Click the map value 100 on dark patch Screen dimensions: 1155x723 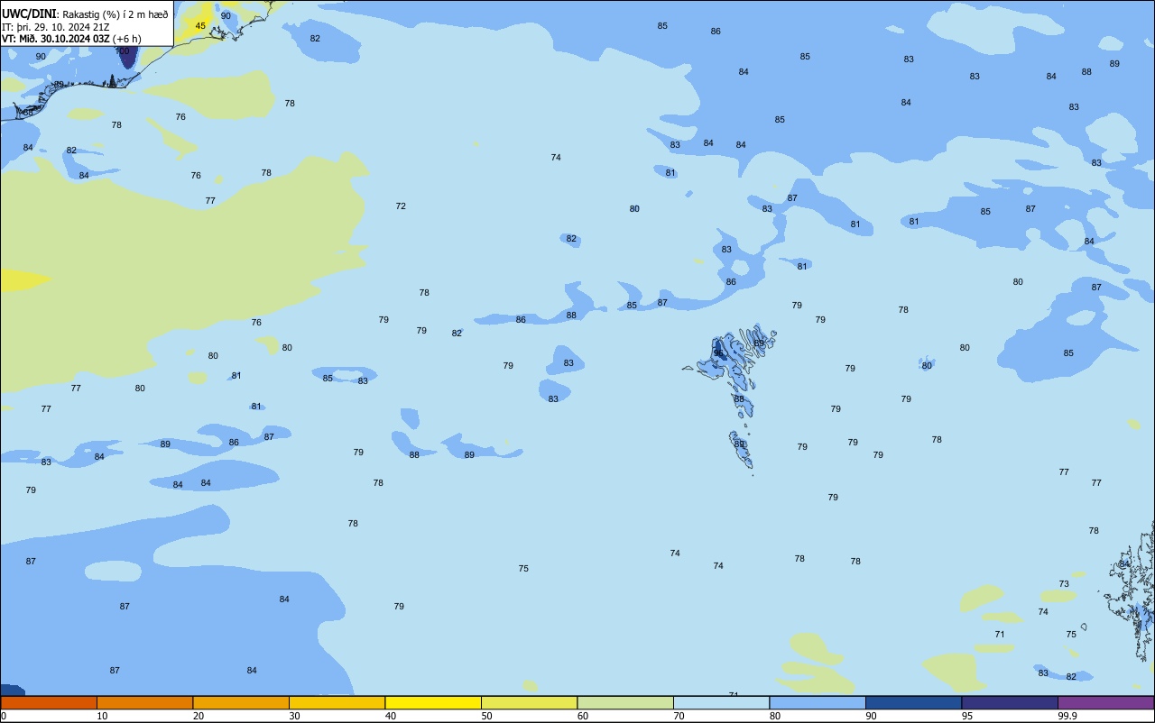(123, 51)
